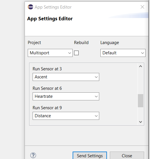Screen dimensions: 159x159
Task: Click the settings list scrollbar thumb
Action: (140, 101)
